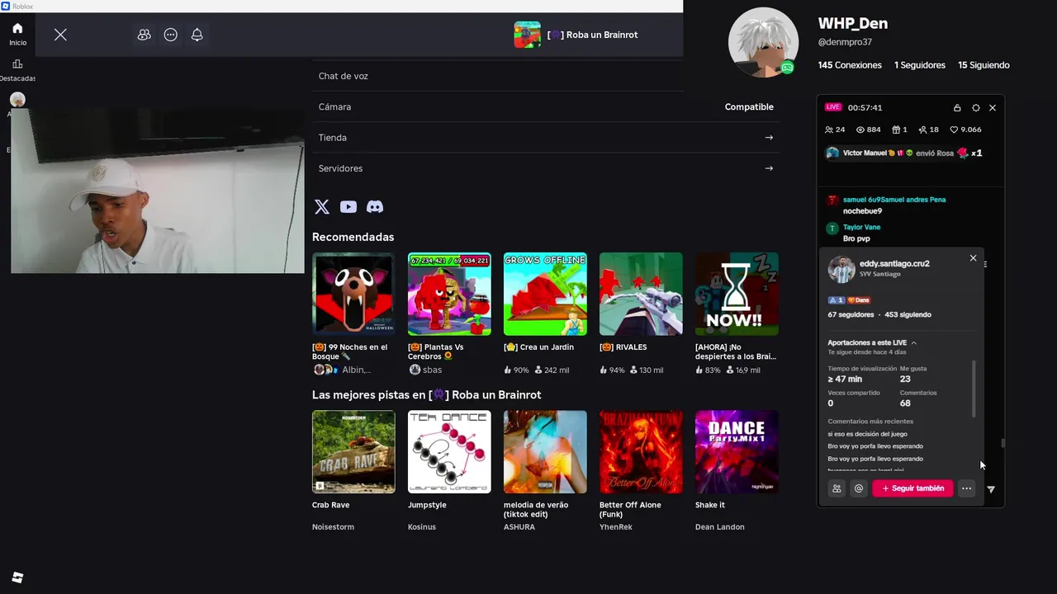
Task: Play the Jumpstyle track
Action: tap(449, 451)
